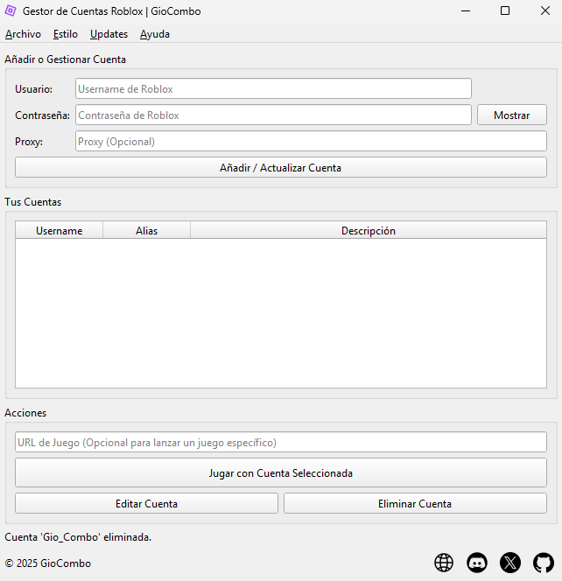Click the Editar Cuenta button
Screen dimensions: 562x581
[x=146, y=503]
